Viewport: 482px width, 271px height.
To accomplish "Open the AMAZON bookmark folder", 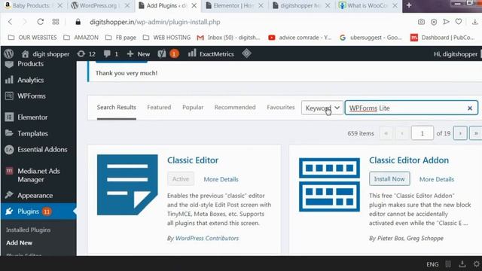I will (81, 38).
